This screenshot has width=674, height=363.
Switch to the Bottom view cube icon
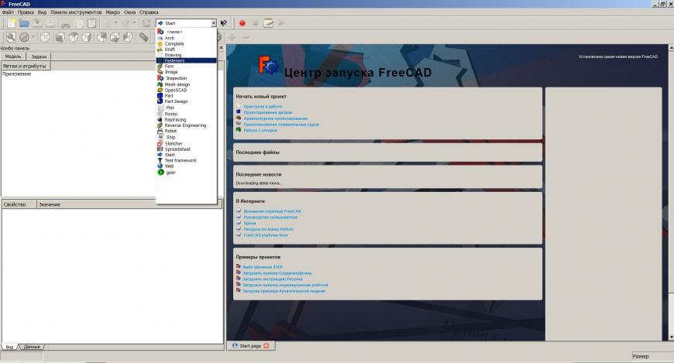click(115, 37)
